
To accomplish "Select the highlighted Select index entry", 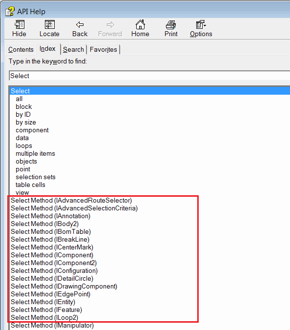I will coord(150,91).
